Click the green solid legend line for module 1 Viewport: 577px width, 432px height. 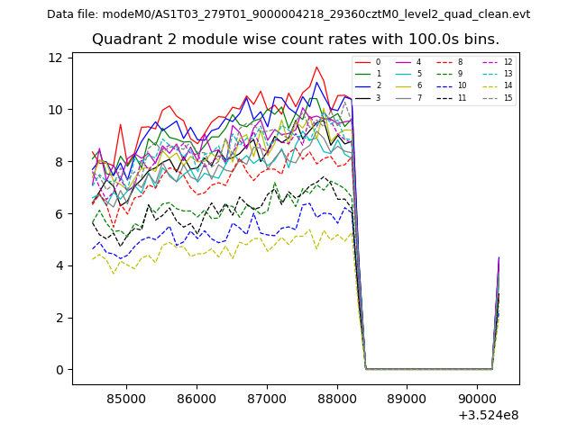pyautogui.click(x=364, y=74)
